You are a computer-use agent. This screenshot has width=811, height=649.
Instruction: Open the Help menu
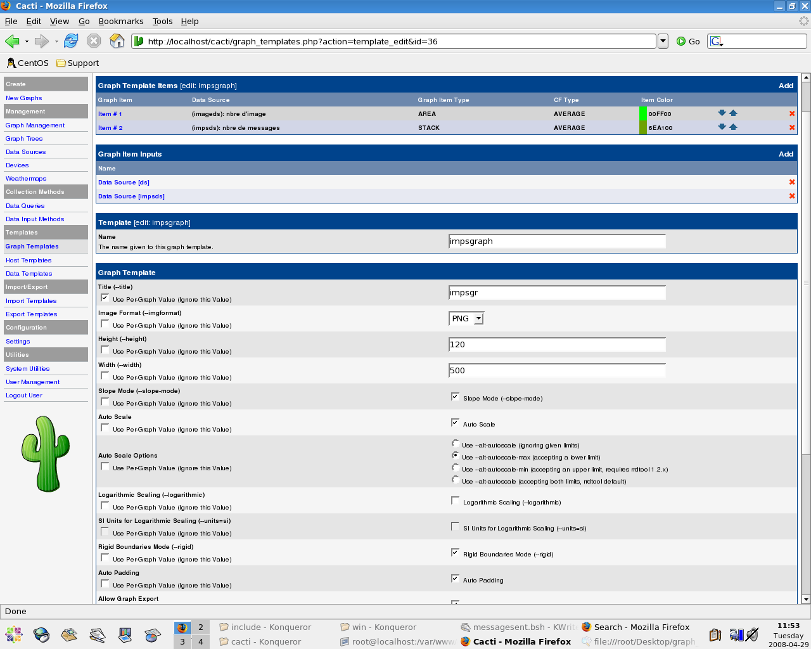pyautogui.click(x=189, y=21)
